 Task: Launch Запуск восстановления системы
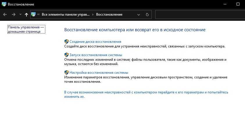pos(96,55)
